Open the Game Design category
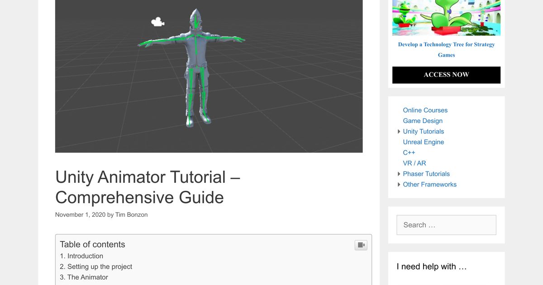This screenshot has height=285, width=543. point(423,121)
